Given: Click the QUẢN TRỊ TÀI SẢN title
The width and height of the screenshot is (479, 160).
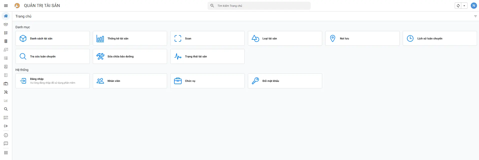Looking at the screenshot, I should coord(42,5).
